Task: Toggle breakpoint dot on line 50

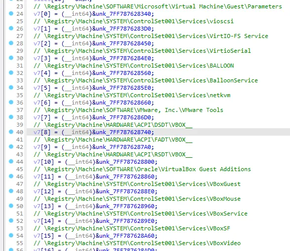Action: coord(11,206)
